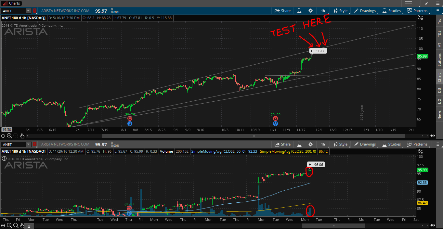Select crosshair pointer tool under upper chart
The height and width of the screenshot is (229, 443).
(3, 135)
